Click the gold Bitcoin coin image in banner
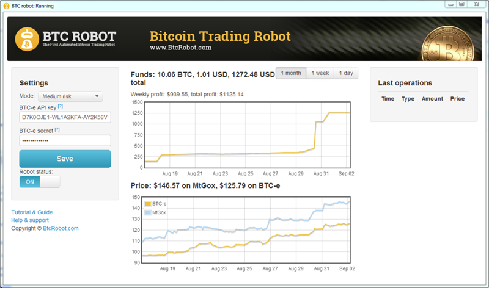 pos(448,43)
